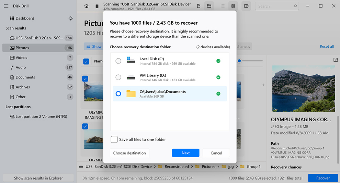Click the Audio 217 count badge
Image resolution: width=340 pixels, height=183 pixels.
click(x=69, y=68)
